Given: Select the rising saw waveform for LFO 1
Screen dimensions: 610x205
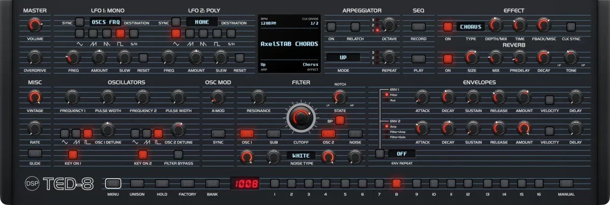Looking at the screenshot, I should (x=93, y=33).
